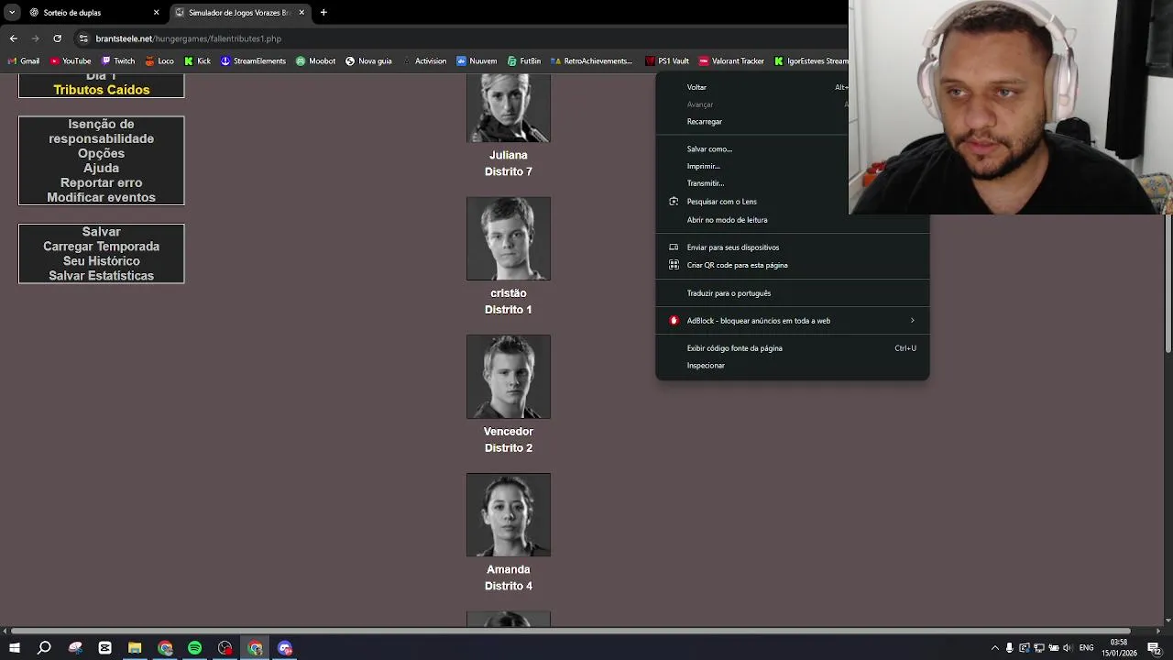Click the horizontal scrollbar at page bottom
The width and height of the screenshot is (1173, 660).
pos(569,631)
